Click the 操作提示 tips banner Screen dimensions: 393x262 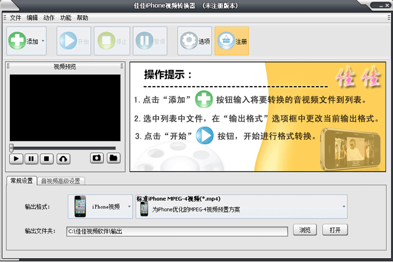(x=257, y=117)
